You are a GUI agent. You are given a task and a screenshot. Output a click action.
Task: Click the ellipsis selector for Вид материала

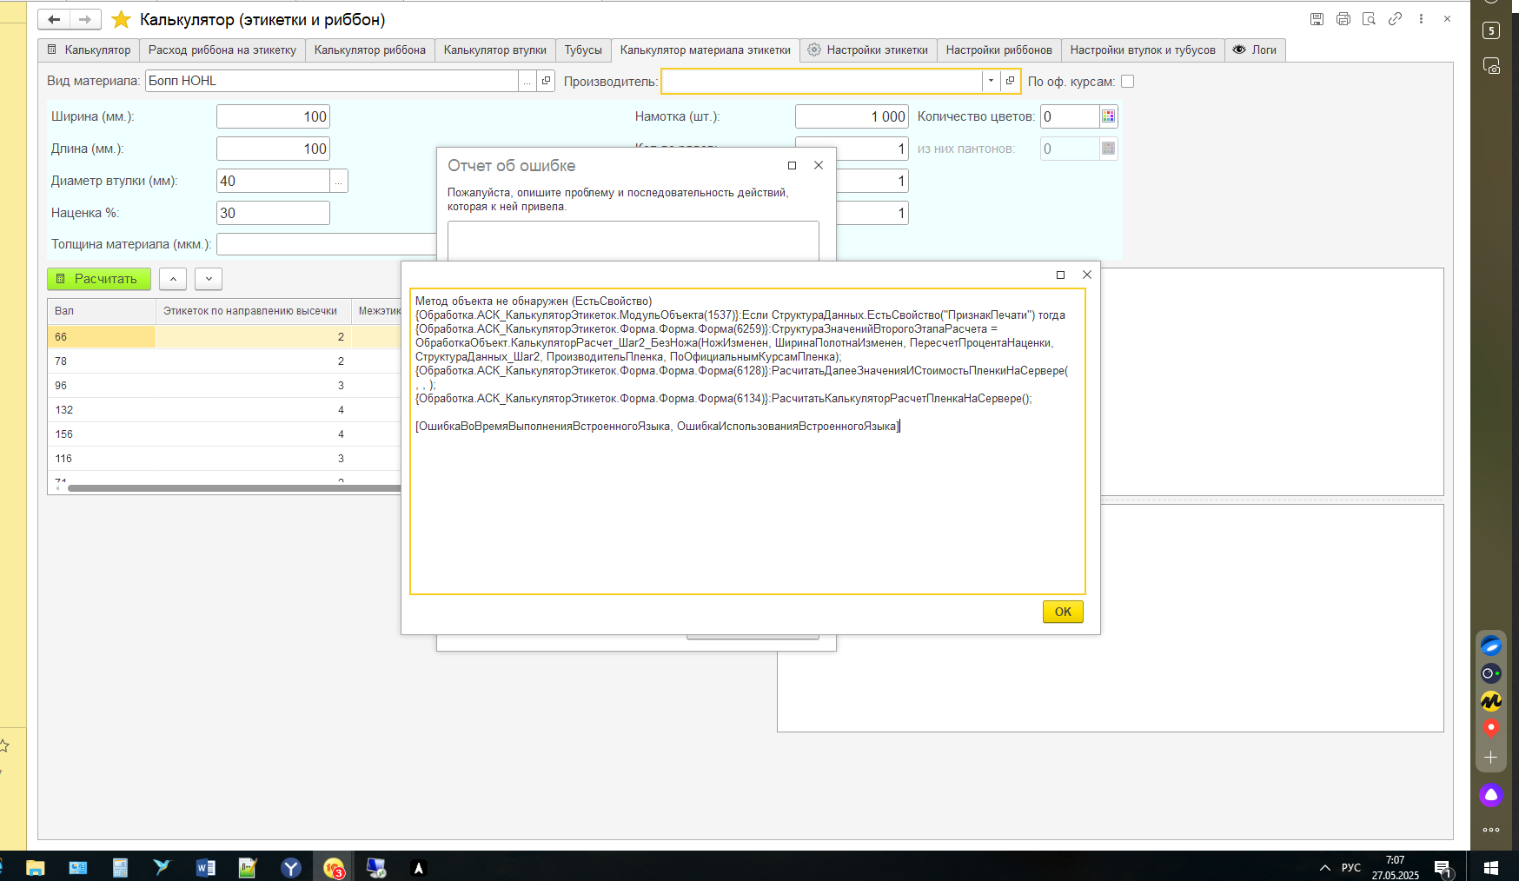pyautogui.click(x=527, y=81)
